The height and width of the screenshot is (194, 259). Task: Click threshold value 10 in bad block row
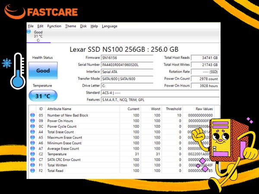pyautogui.click(x=179, y=115)
